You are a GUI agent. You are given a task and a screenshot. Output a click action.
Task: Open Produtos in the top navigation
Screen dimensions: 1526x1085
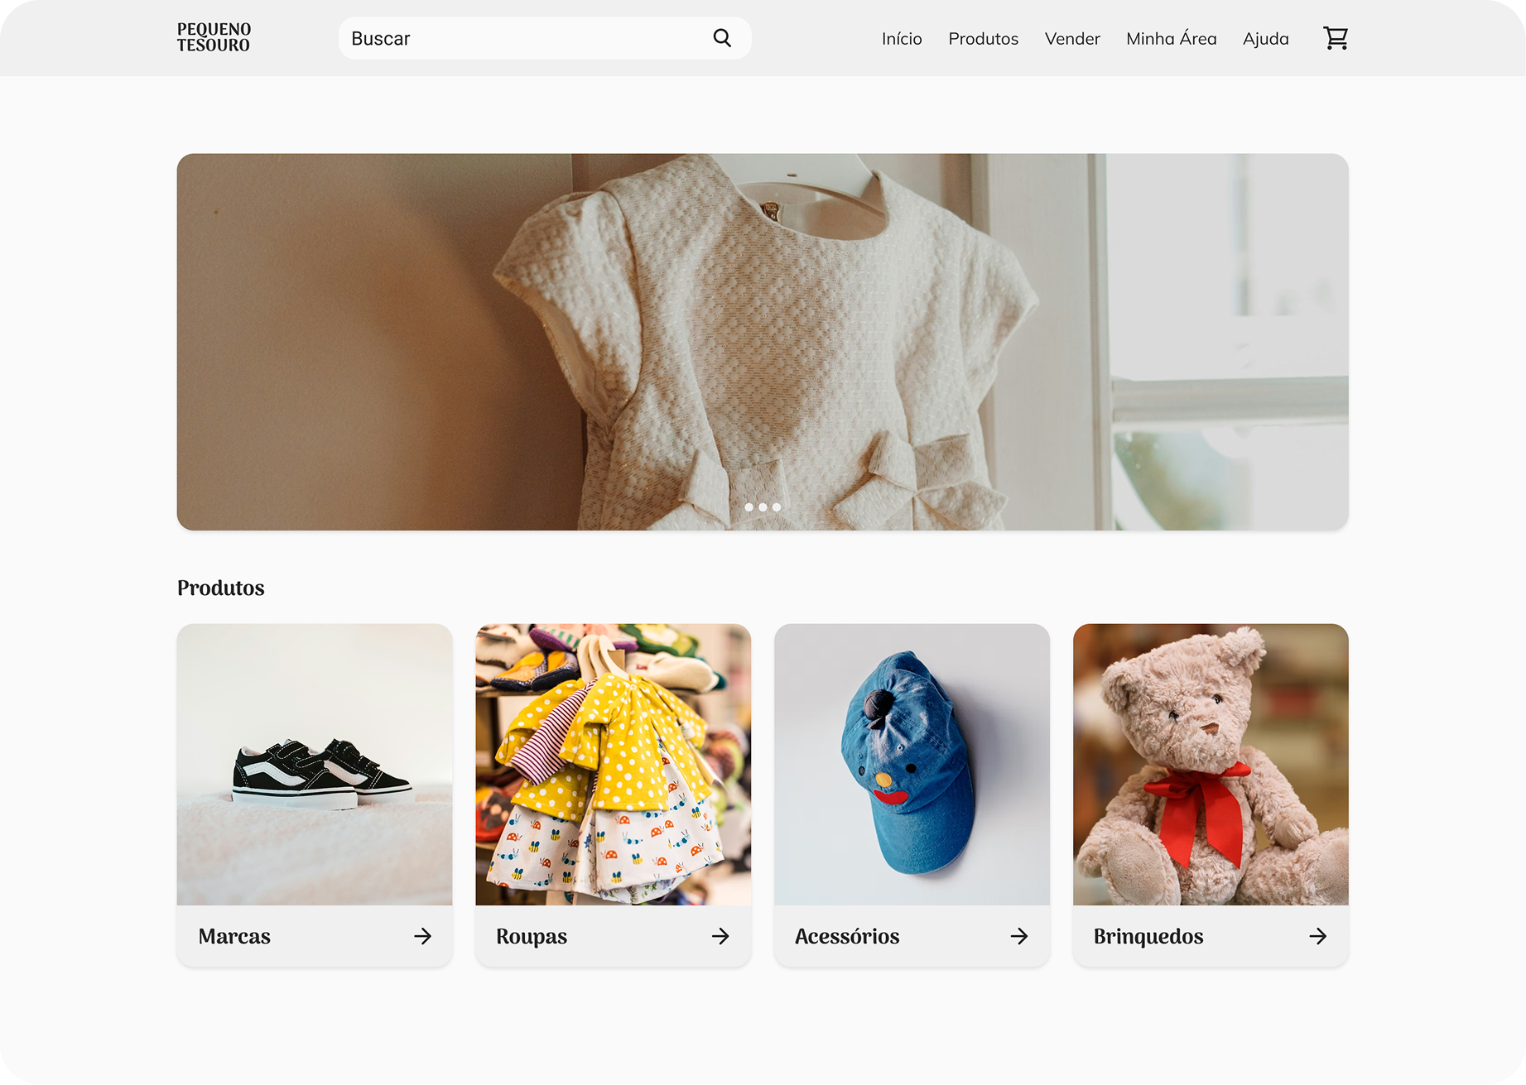point(983,39)
